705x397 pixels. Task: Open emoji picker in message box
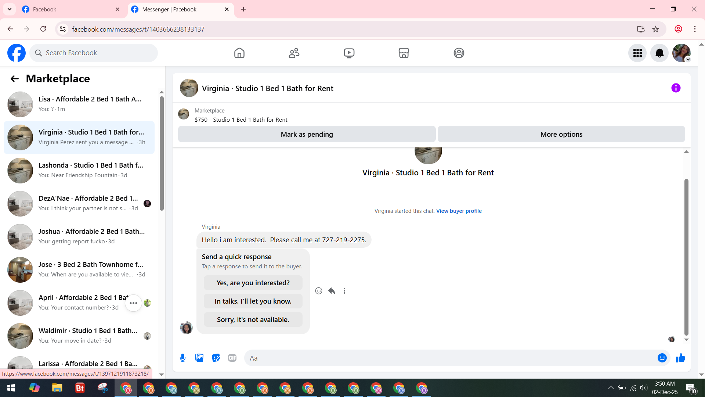pos(662,358)
